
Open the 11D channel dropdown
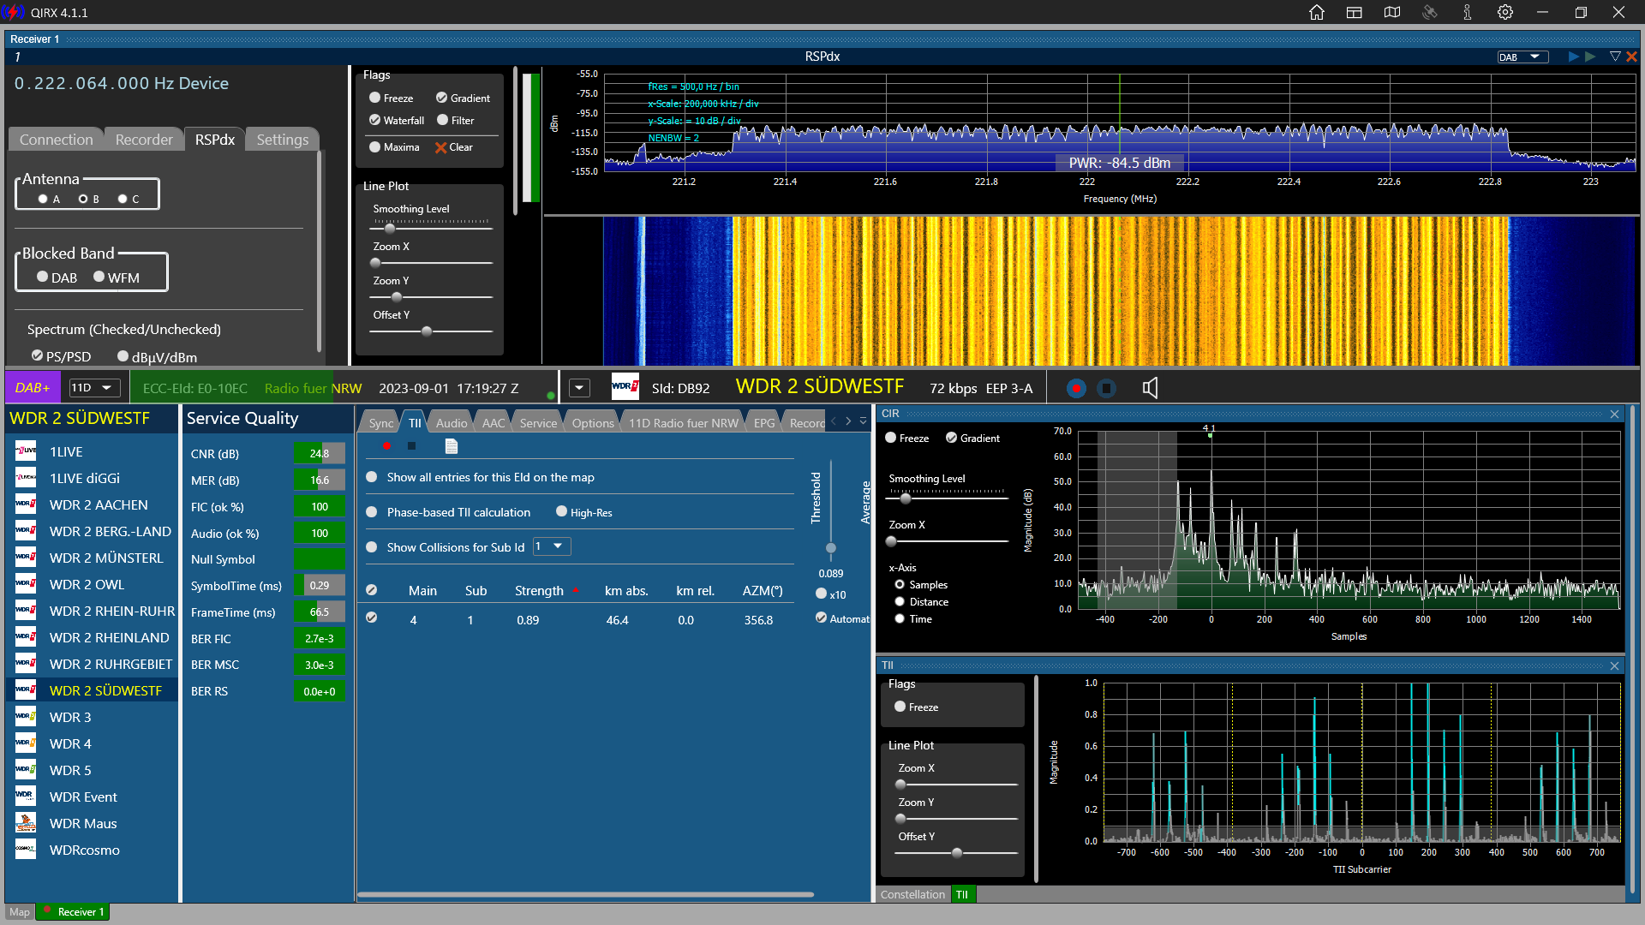click(x=94, y=388)
